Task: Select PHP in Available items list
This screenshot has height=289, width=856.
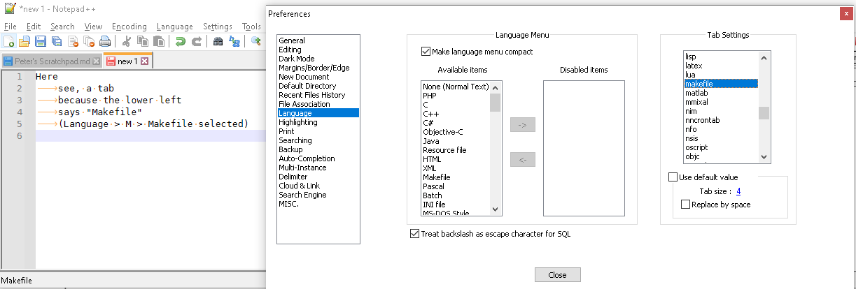Action: [x=456, y=96]
